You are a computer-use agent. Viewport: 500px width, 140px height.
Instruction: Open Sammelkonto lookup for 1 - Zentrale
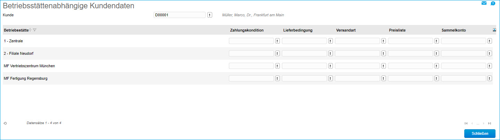[490, 41]
